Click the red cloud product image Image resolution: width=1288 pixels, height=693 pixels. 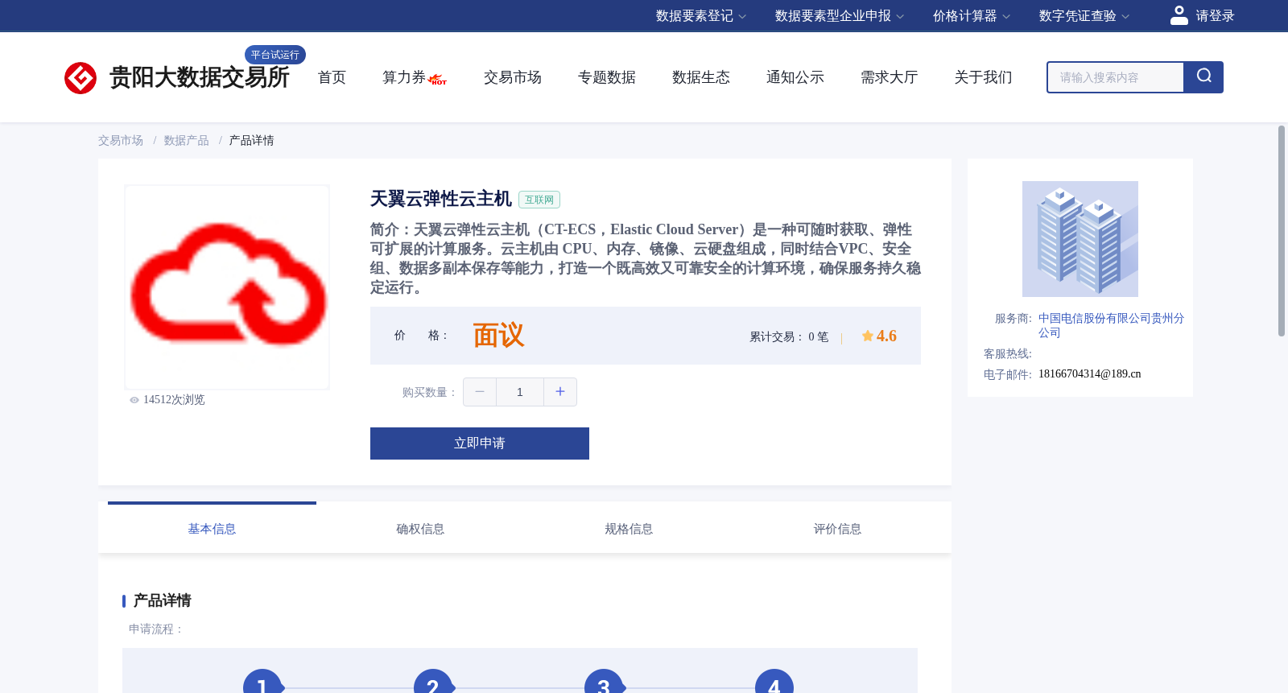[227, 287]
